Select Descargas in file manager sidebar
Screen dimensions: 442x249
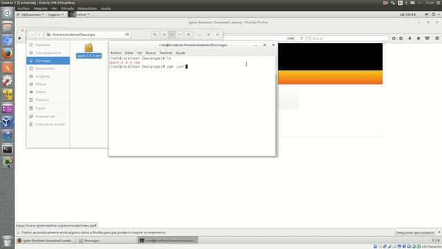(x=48, y=61)
